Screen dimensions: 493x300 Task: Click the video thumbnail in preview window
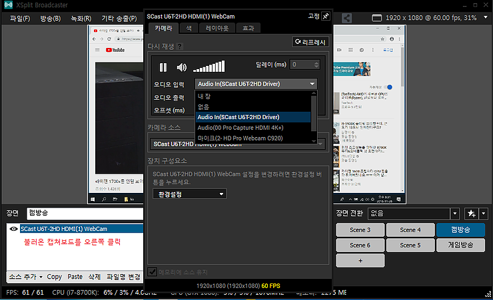point(119,118)
